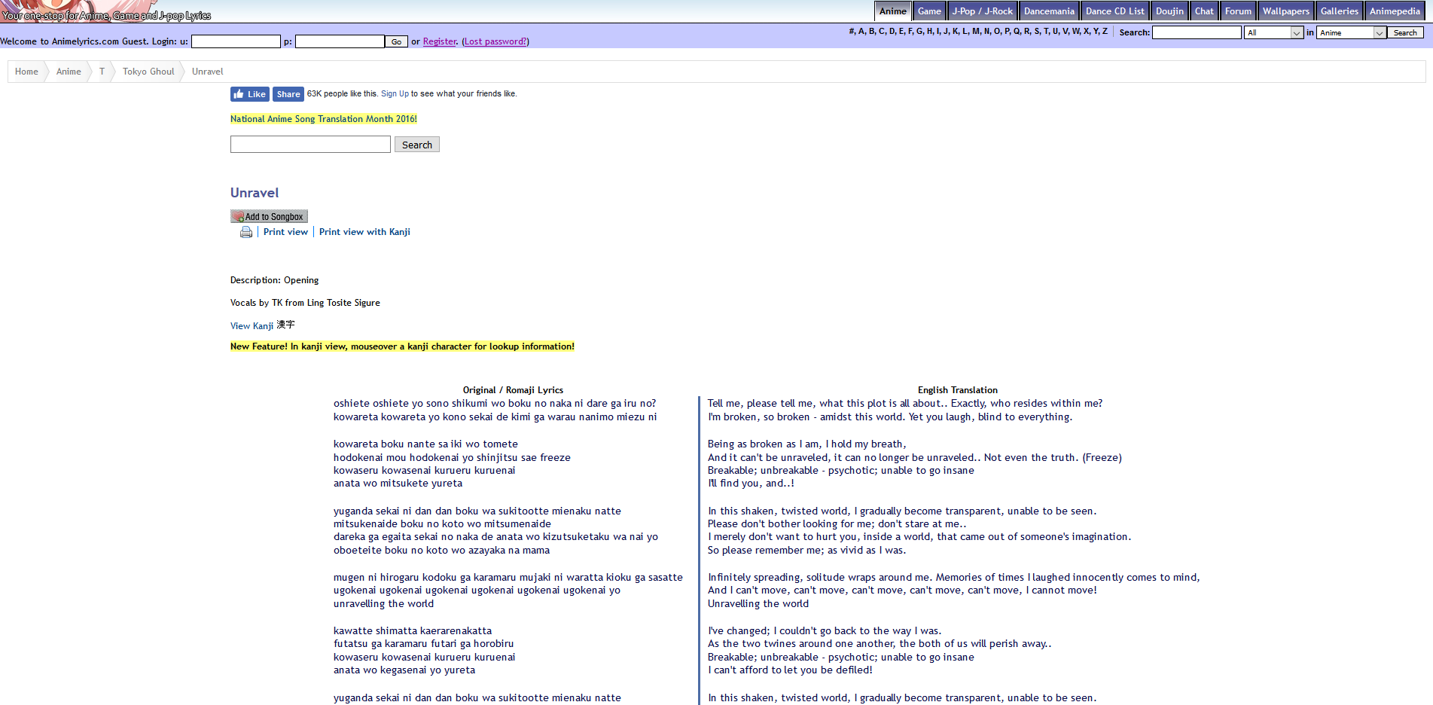Image resolution: width=1433 pixels, height=705 pixels.
Task: Open the letter A index link
Action: click(x=862, y=32)
